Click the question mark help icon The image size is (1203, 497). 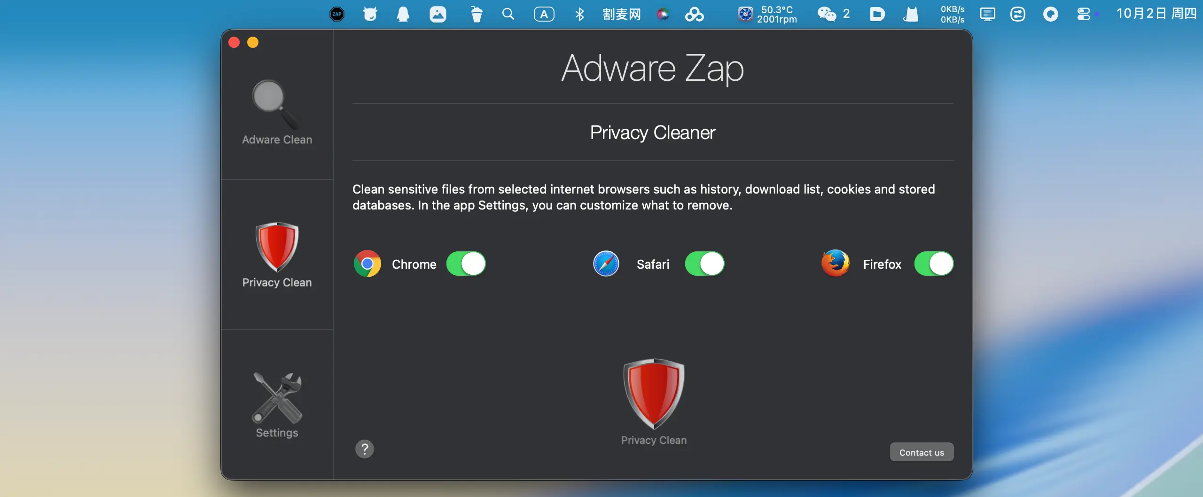pos(364,449)
